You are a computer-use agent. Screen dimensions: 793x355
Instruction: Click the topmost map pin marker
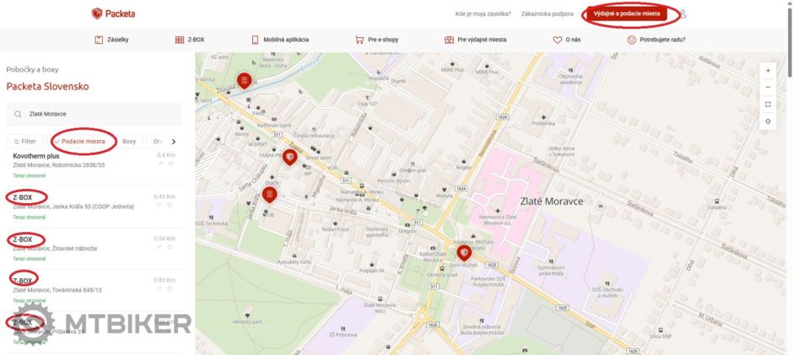coord(244,80)
